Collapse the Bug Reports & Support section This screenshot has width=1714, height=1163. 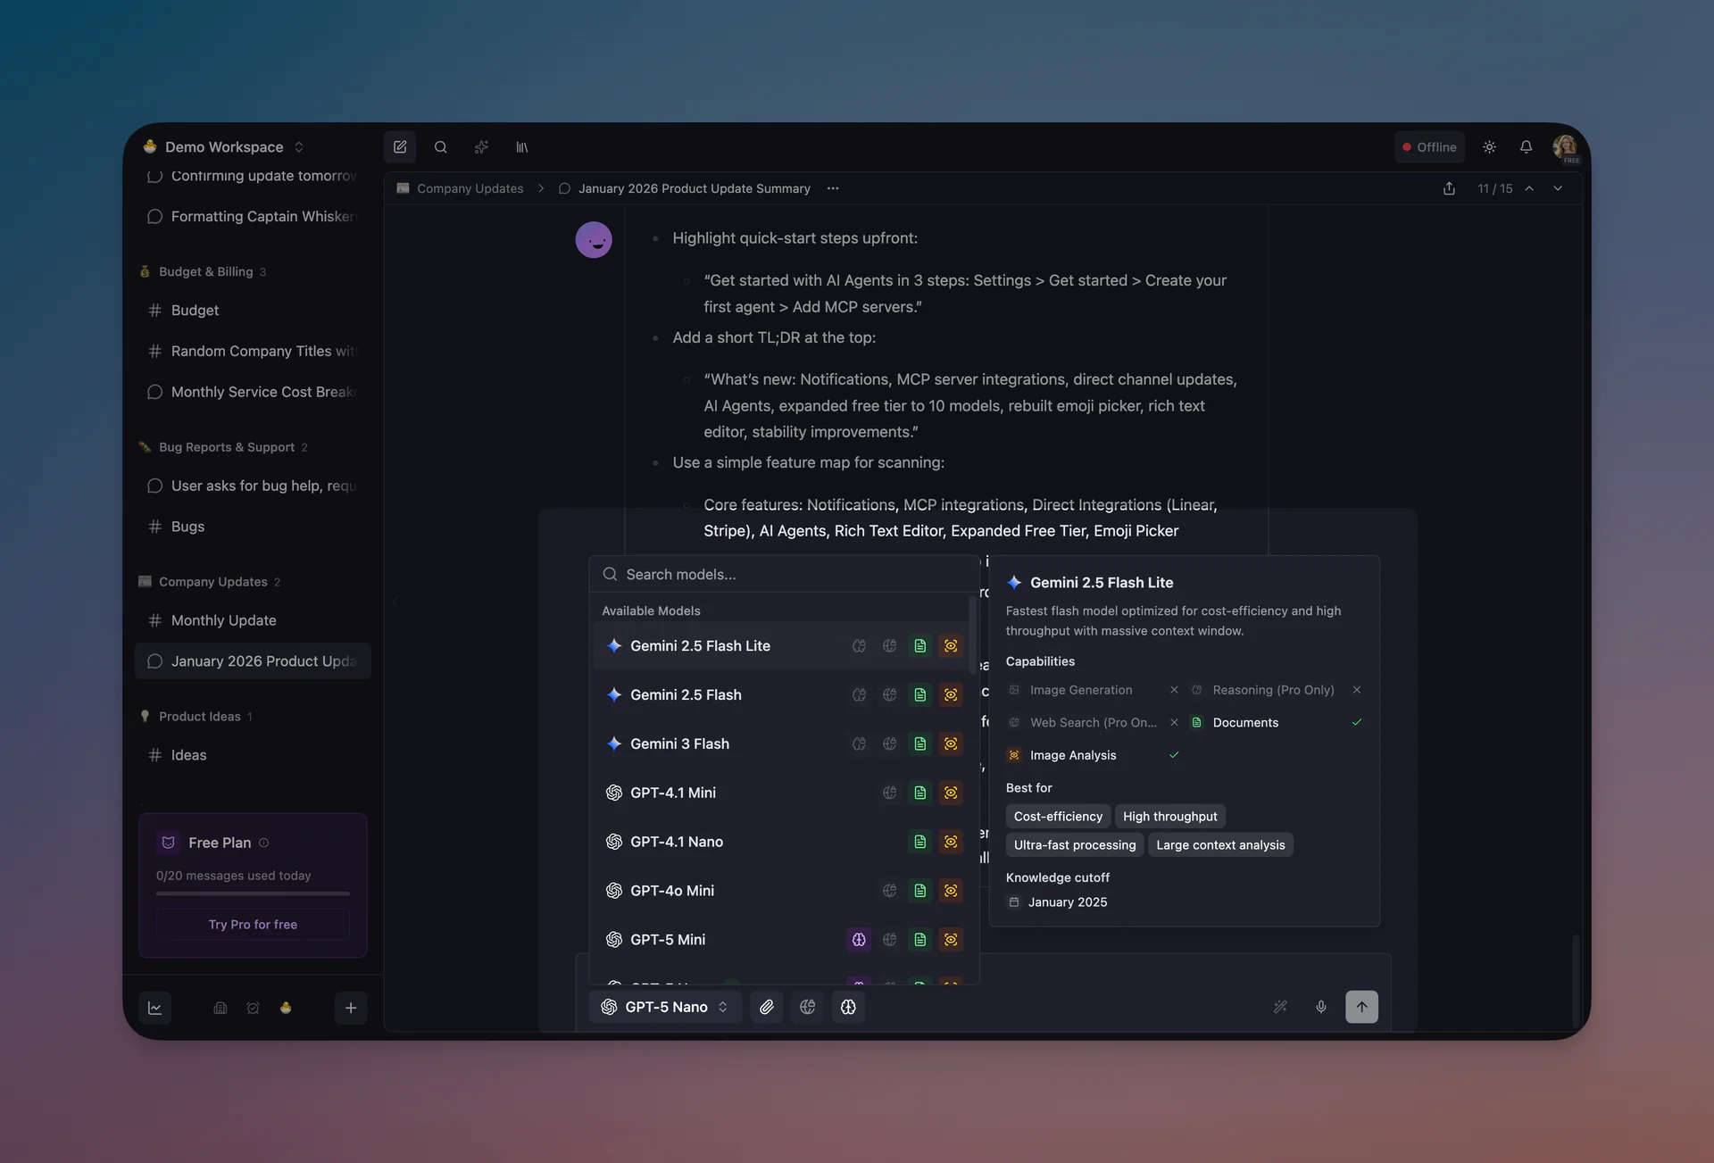224,447
